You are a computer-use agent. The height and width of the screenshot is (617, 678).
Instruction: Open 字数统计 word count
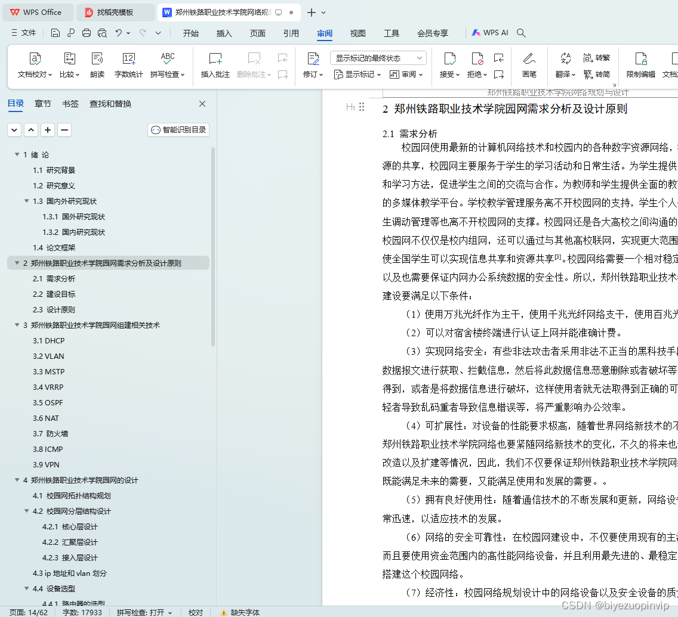128,65
